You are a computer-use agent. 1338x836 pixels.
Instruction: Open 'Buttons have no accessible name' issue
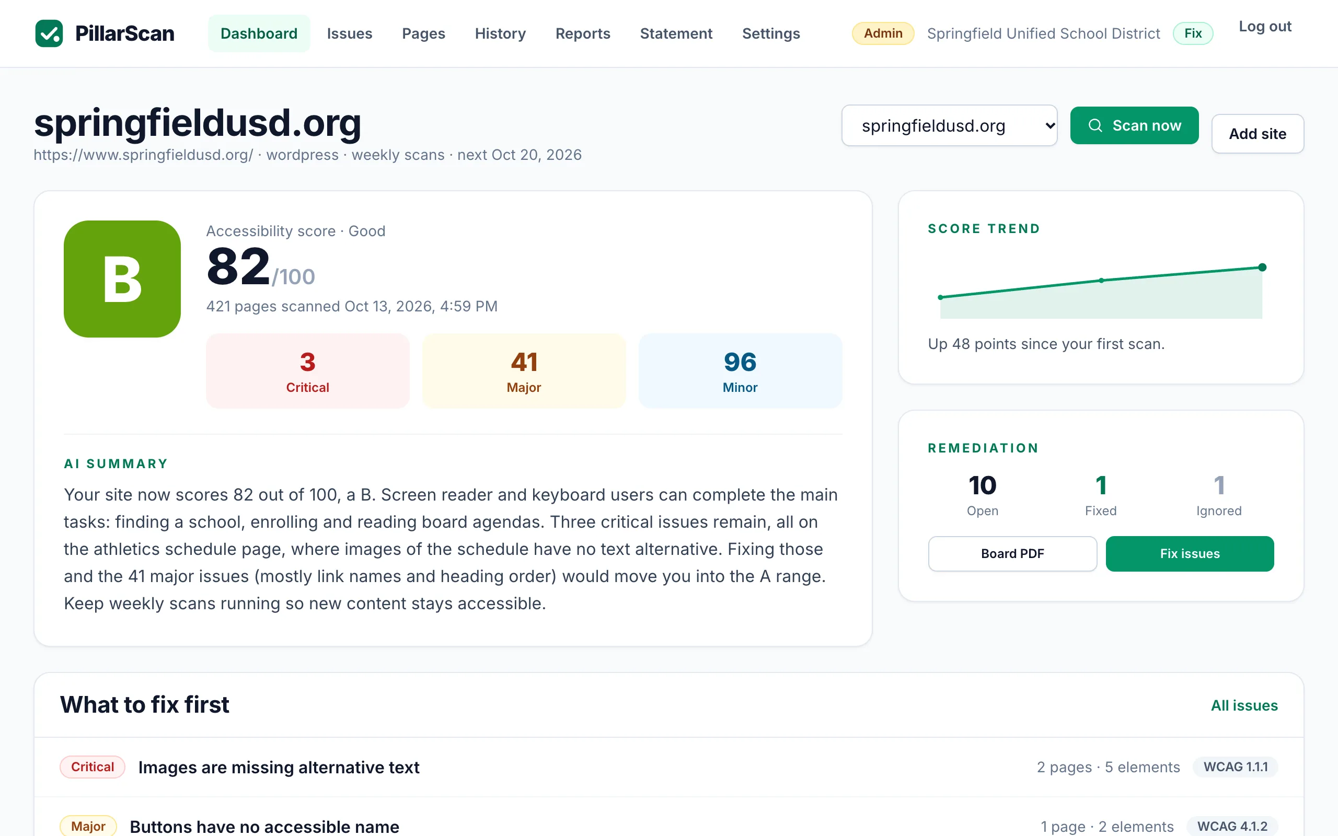264,827
